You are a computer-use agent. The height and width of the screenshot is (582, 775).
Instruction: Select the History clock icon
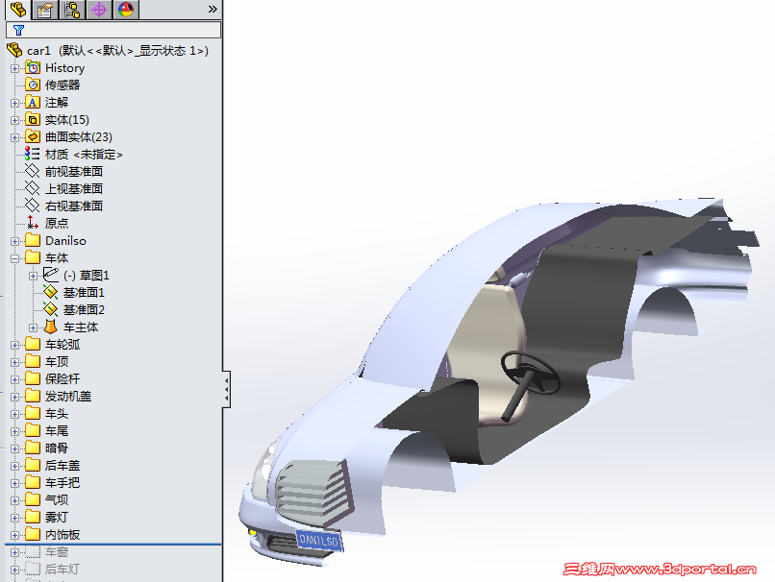pos(33,67)
